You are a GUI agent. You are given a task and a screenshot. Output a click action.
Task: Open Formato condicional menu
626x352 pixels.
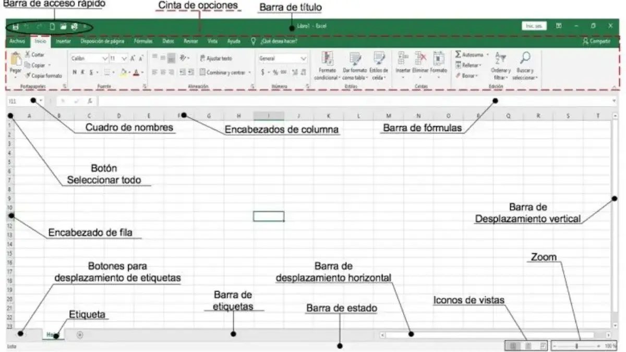pos(327,65)
